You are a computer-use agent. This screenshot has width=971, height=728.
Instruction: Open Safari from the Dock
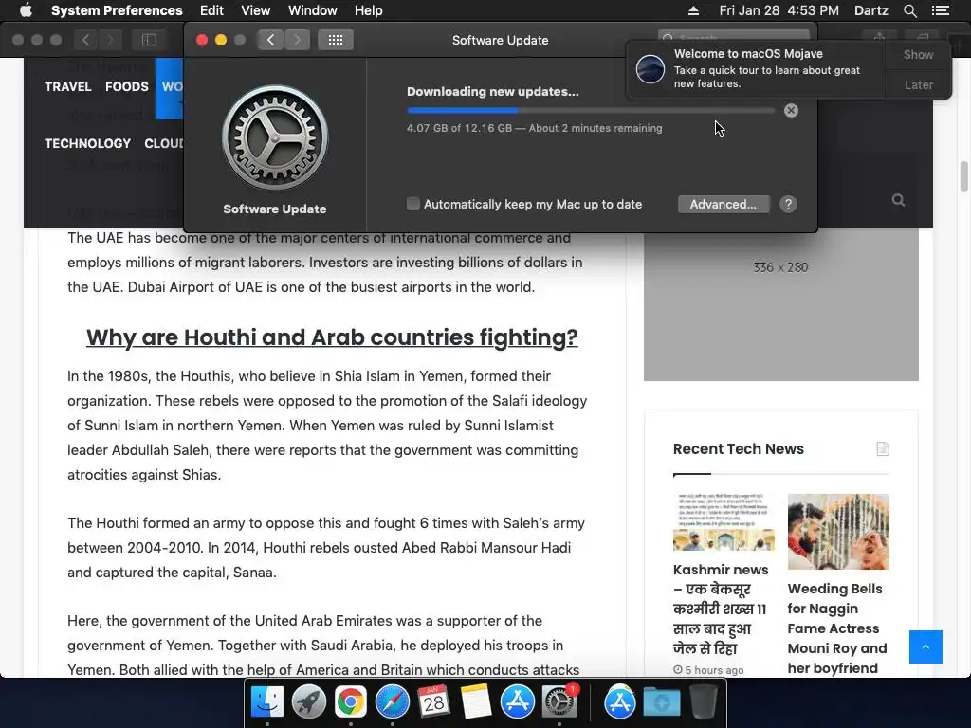click(392, 702)
